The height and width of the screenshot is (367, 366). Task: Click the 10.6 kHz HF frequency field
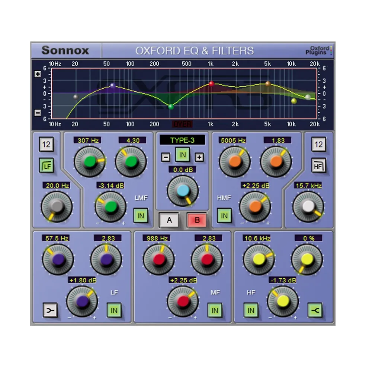[257, 238]
